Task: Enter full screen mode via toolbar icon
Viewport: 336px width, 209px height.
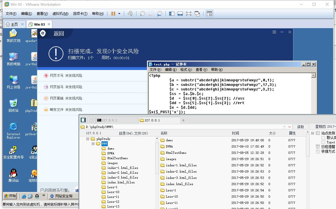Action: click(x=189, y=14)
